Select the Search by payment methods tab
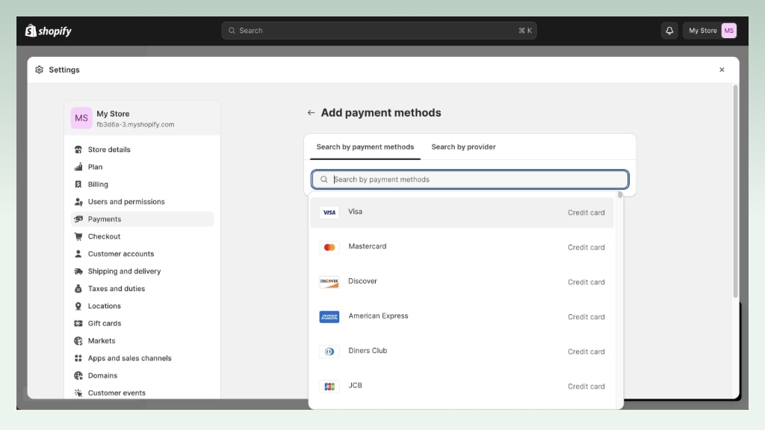The height and width of the screenshot is (430, 765). click(365, 147)
